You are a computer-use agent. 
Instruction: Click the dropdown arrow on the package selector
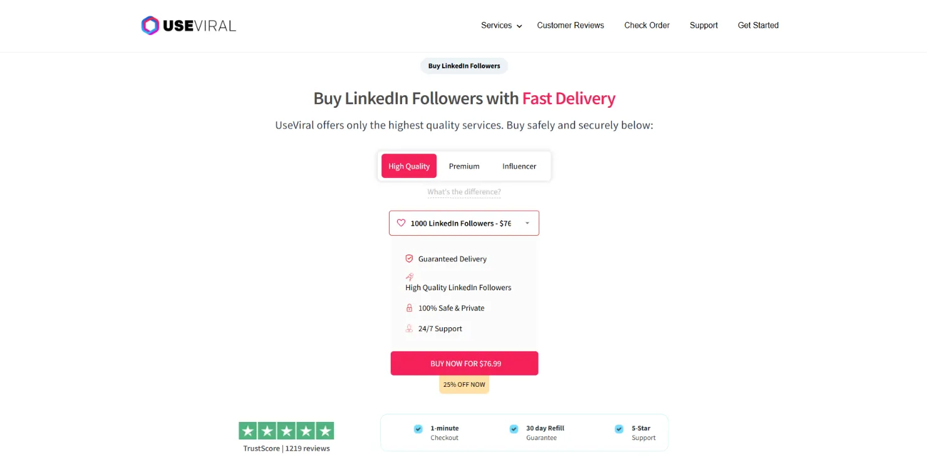[528, 223]
